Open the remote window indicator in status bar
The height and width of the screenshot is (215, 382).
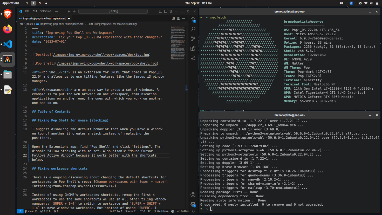point(20,211)
